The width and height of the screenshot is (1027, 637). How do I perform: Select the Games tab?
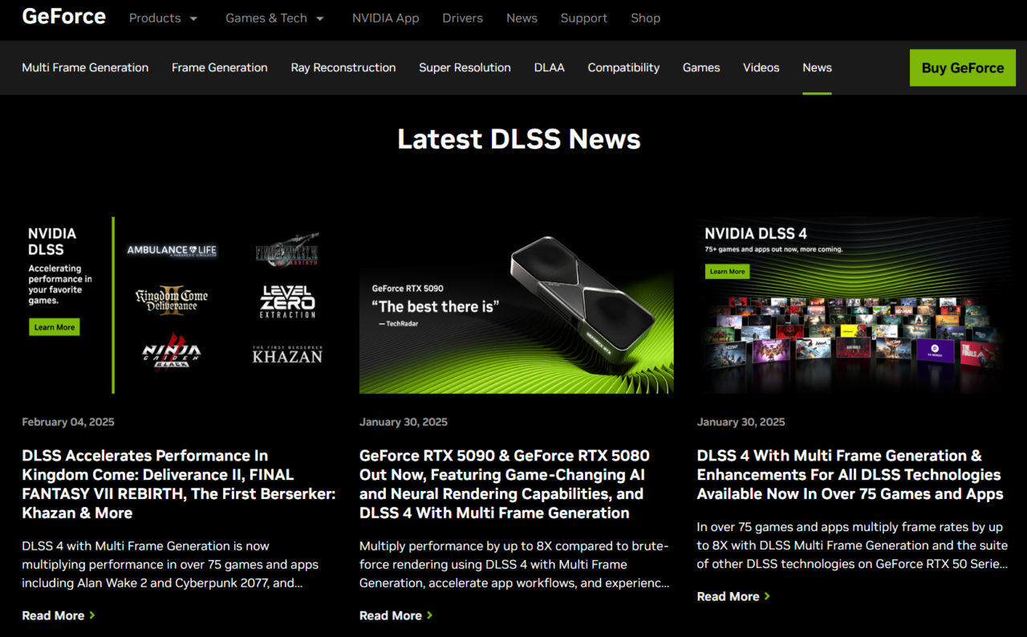700,67
